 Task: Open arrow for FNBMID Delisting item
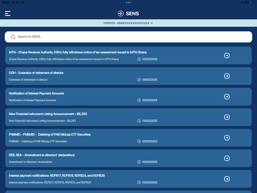227,138
